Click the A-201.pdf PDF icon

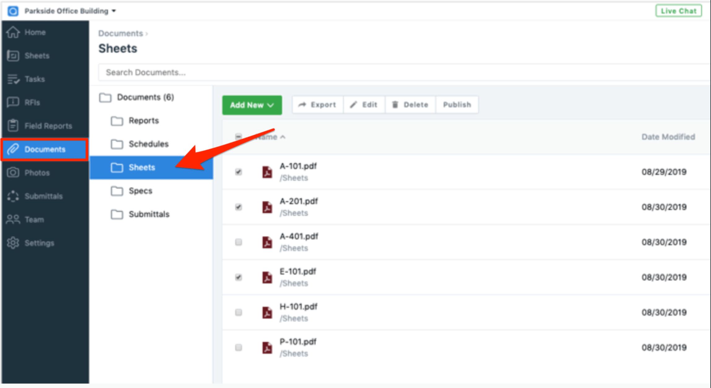pos(267,207)
